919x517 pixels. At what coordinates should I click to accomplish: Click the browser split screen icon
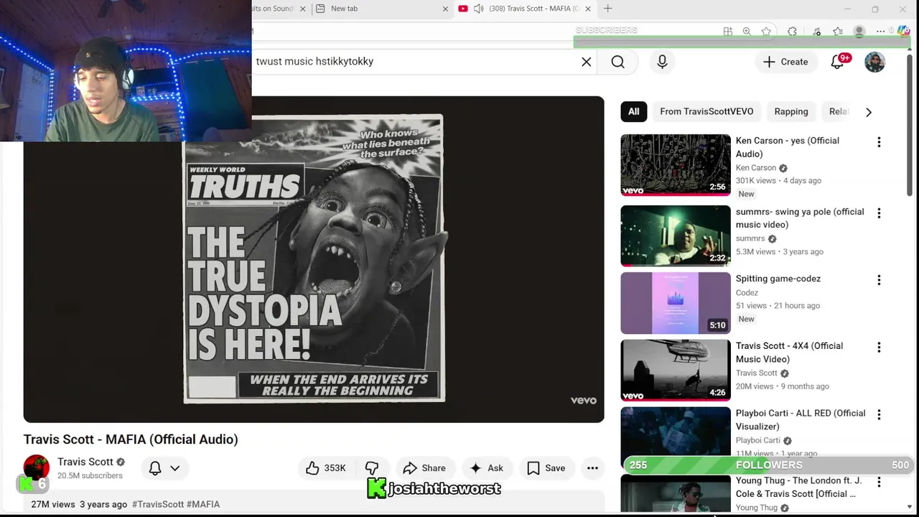(728, 31)
